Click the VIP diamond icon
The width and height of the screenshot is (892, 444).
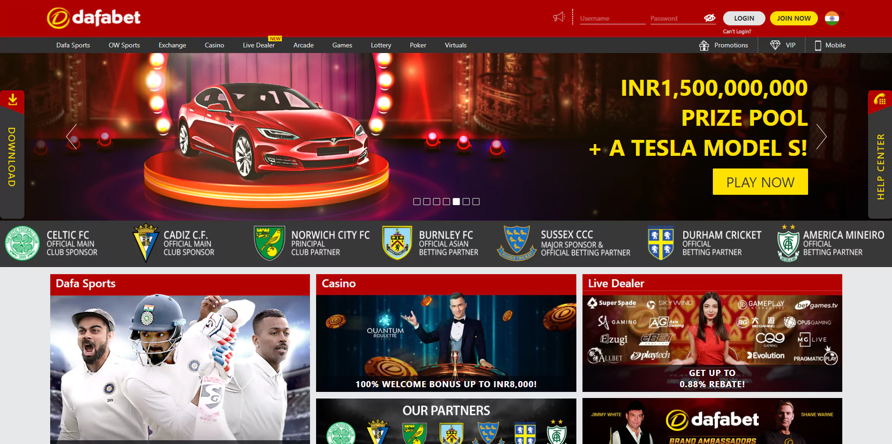click(775, 45)
